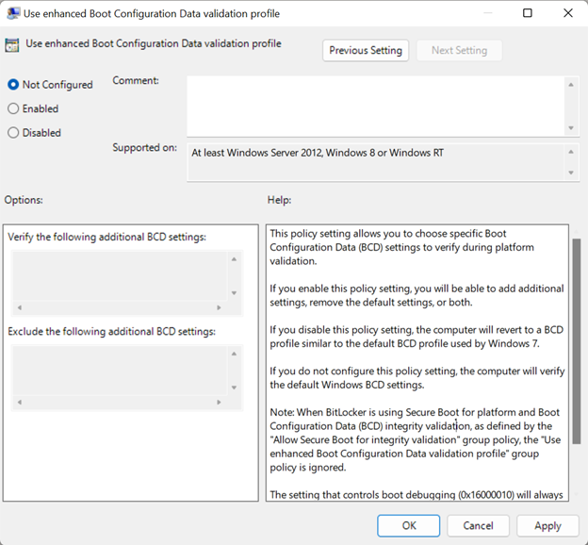Screen dimensions: 588x545
Task: Click the policy icon in title bar
Action: pos(14,14)
